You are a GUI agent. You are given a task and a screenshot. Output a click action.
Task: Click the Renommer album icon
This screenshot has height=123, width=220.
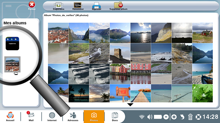pos(78,6)
